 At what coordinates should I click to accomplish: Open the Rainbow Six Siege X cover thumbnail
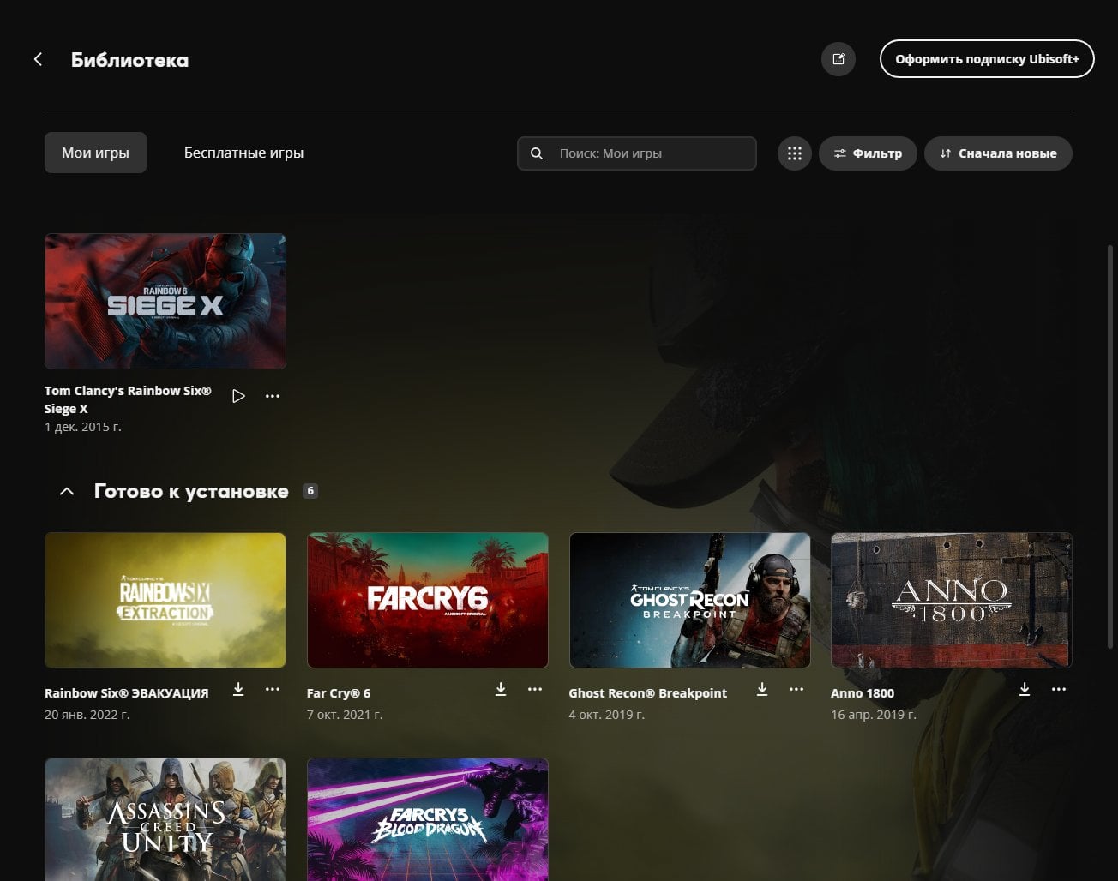(165, 301)
